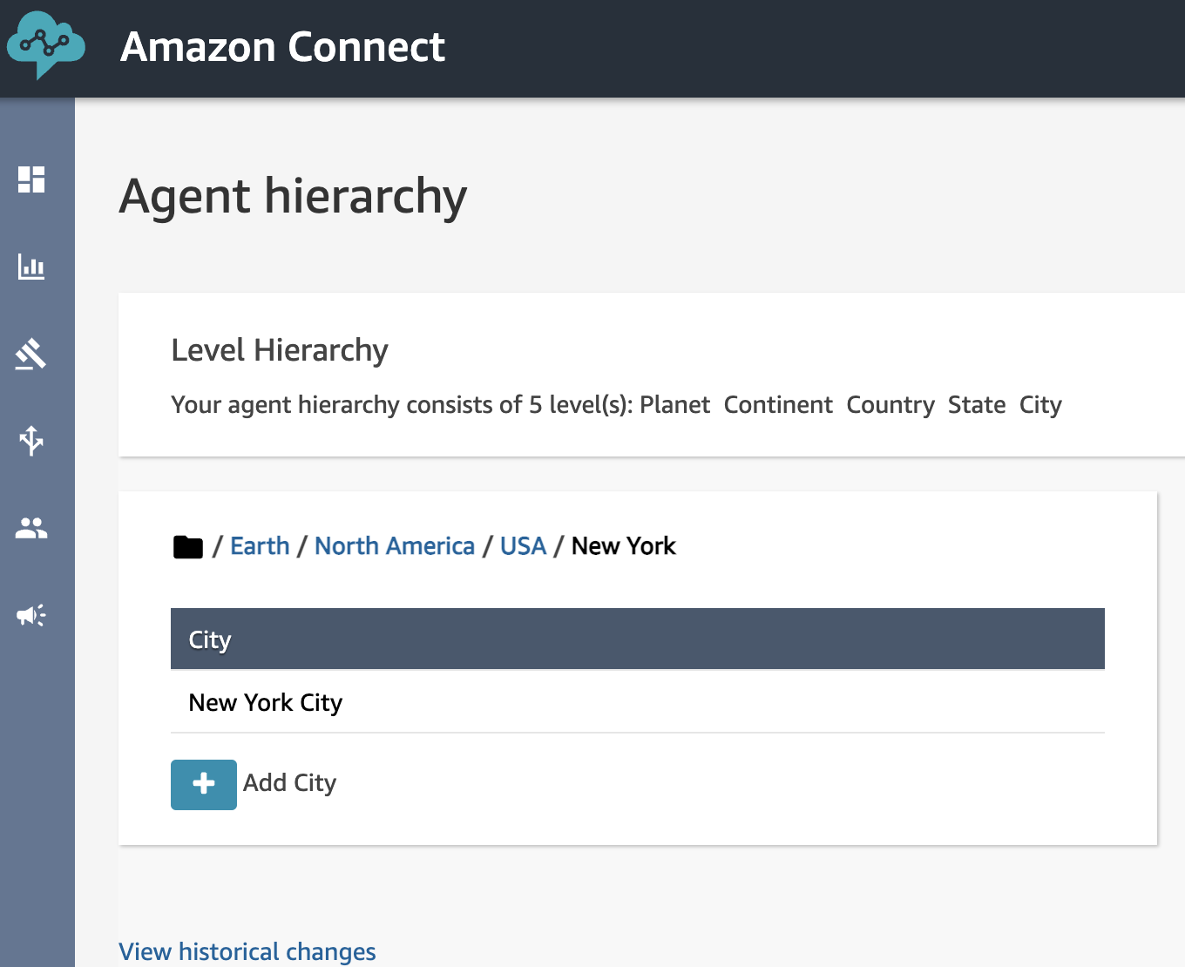Click the City column header
Image resolution: width=1185 pixels, height=967 pixels.
210,640
